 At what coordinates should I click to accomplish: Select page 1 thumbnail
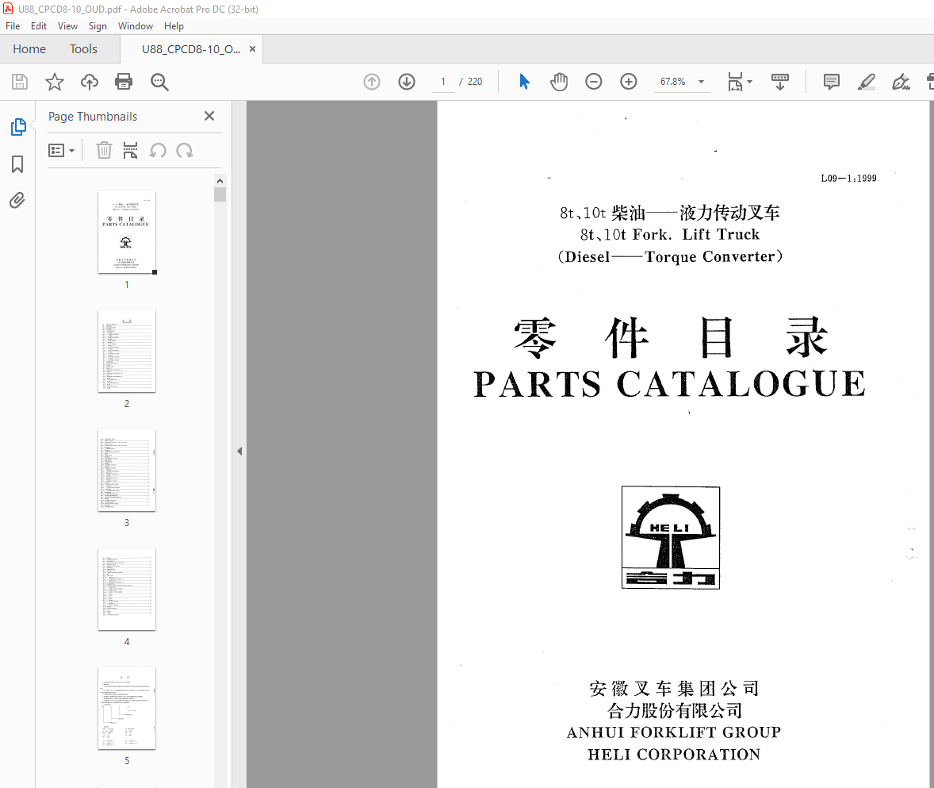pos(127,233)
